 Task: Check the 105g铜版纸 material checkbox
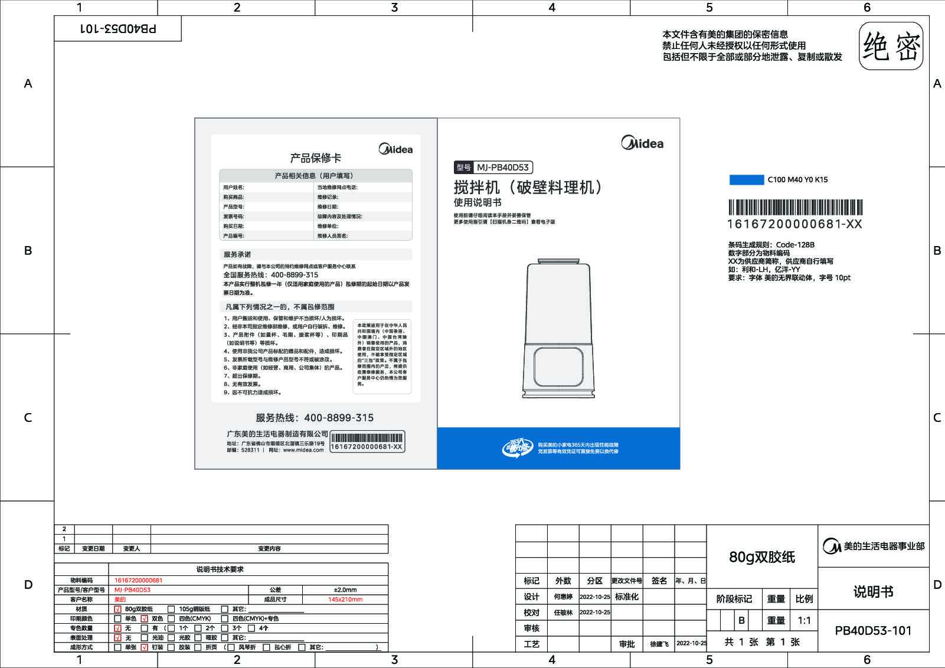point(171,609)
